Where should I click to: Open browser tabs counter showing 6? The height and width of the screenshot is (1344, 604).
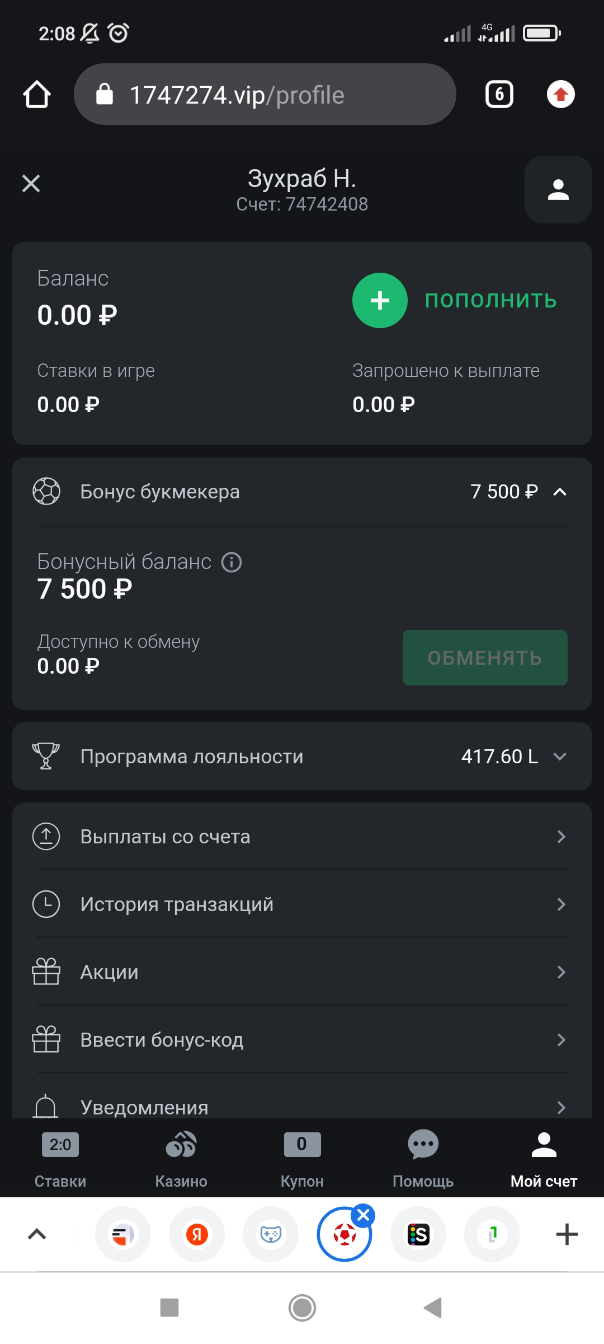(499, 94)
